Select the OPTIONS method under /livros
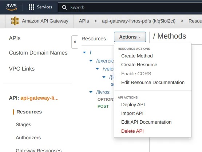This screenshot has width=202, height=152. click(x=106, y=99)
